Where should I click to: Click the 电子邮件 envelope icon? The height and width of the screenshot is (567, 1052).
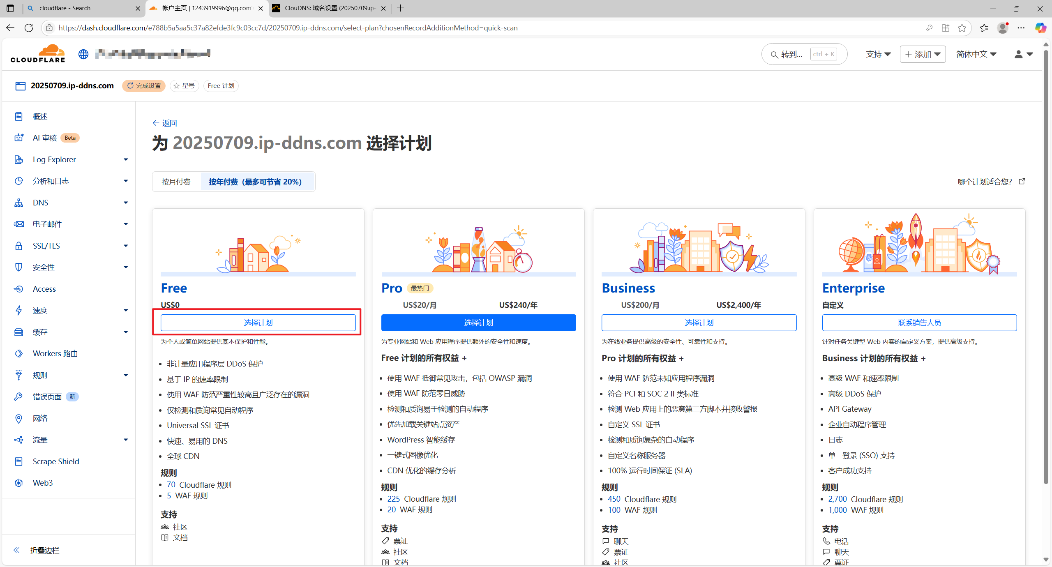coord(18,224)
